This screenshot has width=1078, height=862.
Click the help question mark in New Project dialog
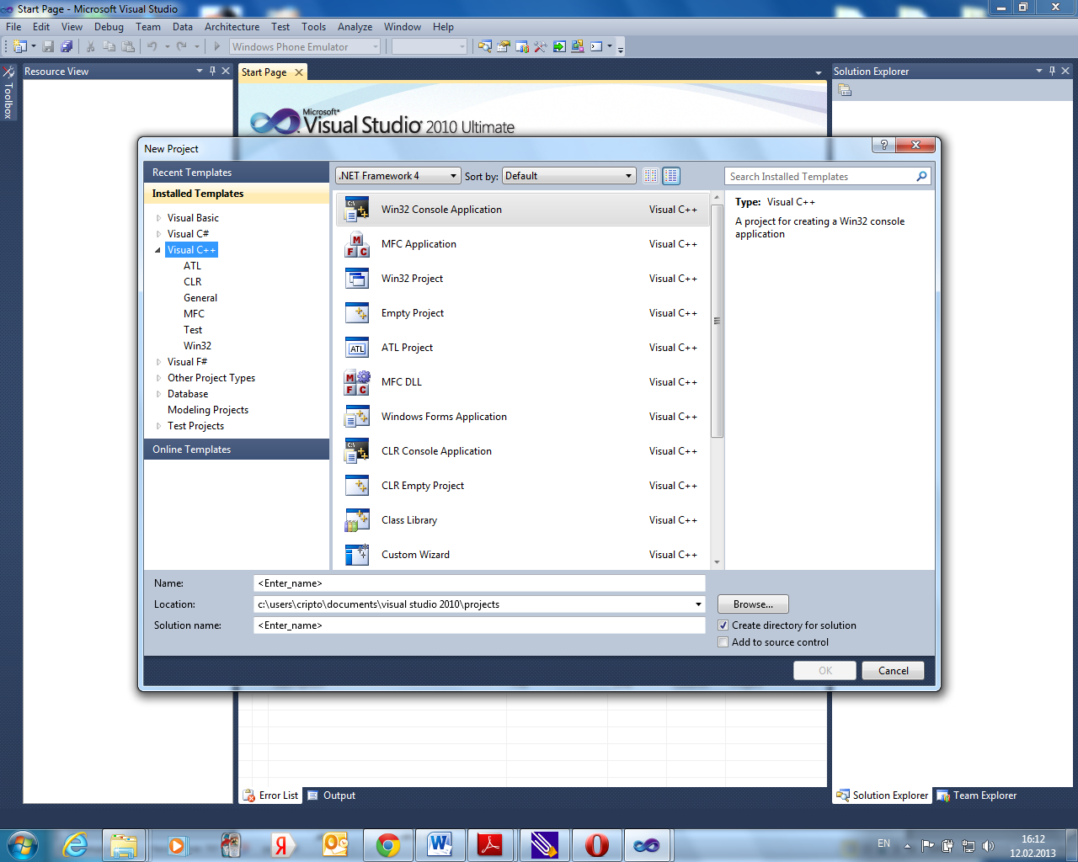(x=883, y=145)
